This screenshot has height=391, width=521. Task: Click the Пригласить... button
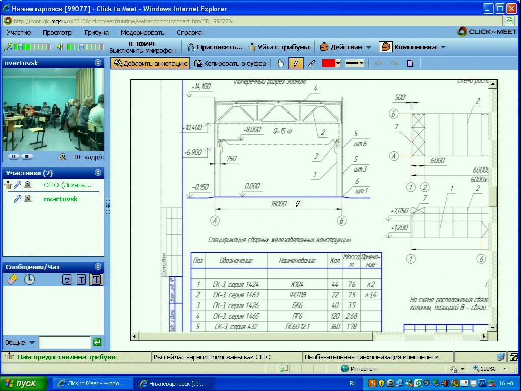(x=215, y=47)
